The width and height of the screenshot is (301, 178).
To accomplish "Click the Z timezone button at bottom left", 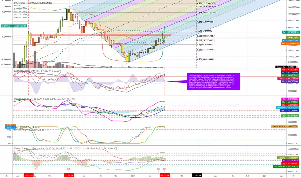I will click(x=6, y=176).
